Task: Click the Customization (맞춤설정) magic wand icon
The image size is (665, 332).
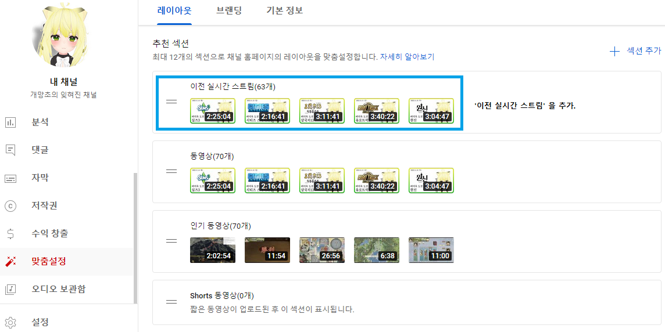Action: point(10,261)
